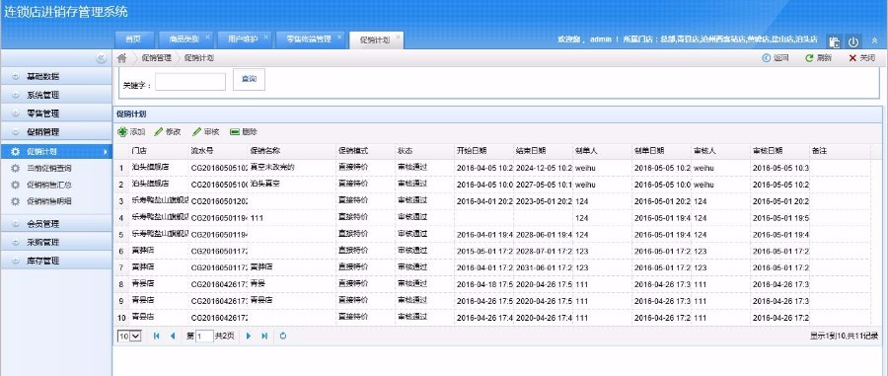Close the 零售终端管理 tab

point(339,37)
